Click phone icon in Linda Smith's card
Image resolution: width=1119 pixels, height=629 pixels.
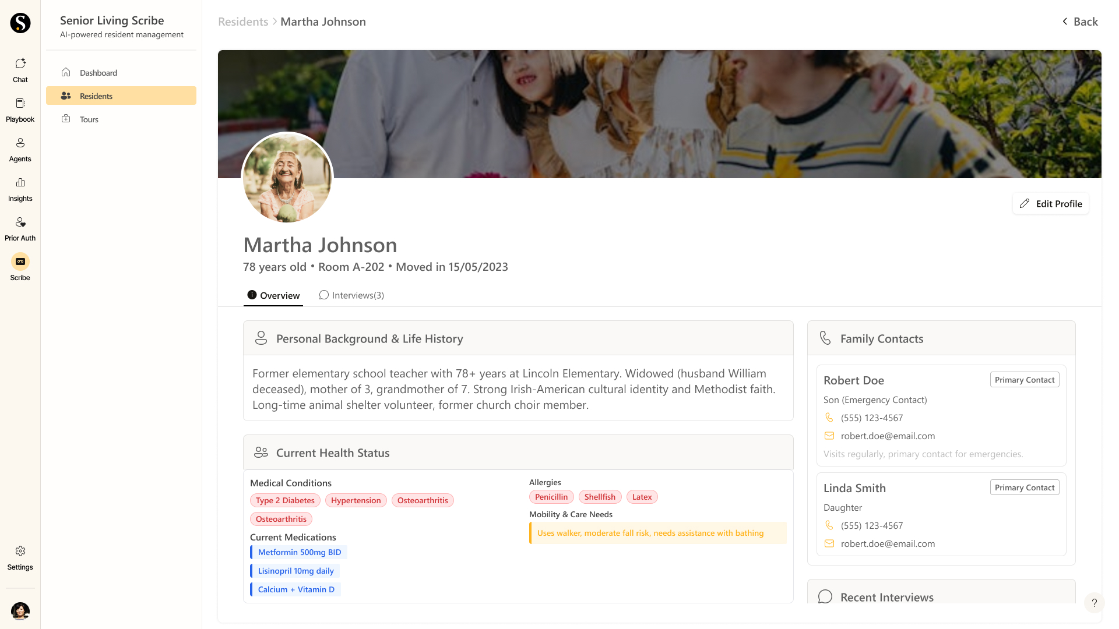click(829, 525)
